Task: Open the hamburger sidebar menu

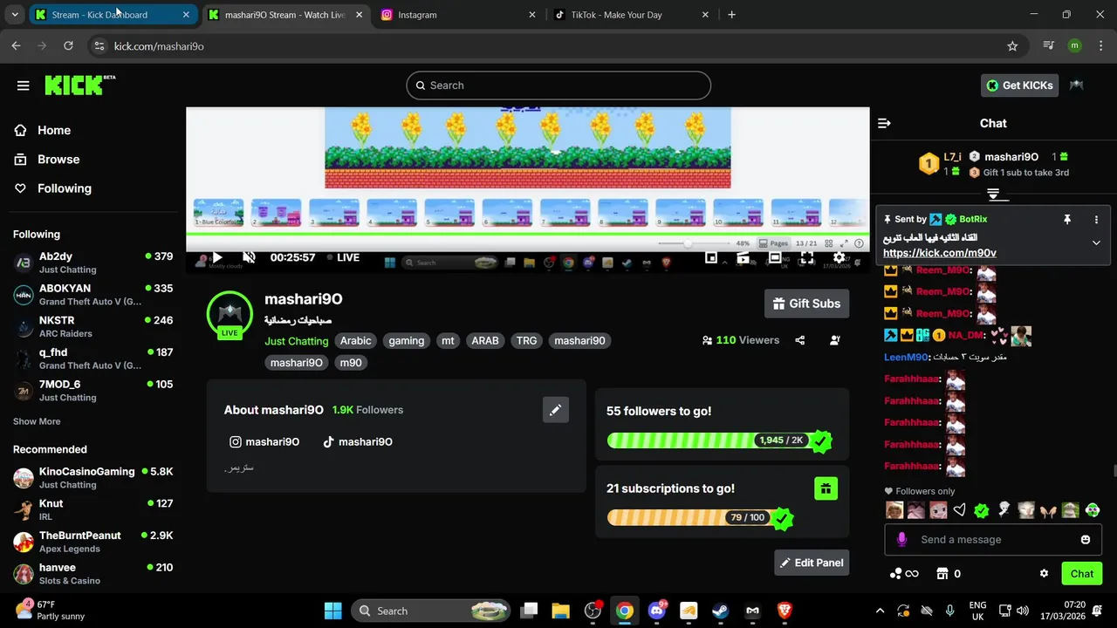Action: point(24,85)
